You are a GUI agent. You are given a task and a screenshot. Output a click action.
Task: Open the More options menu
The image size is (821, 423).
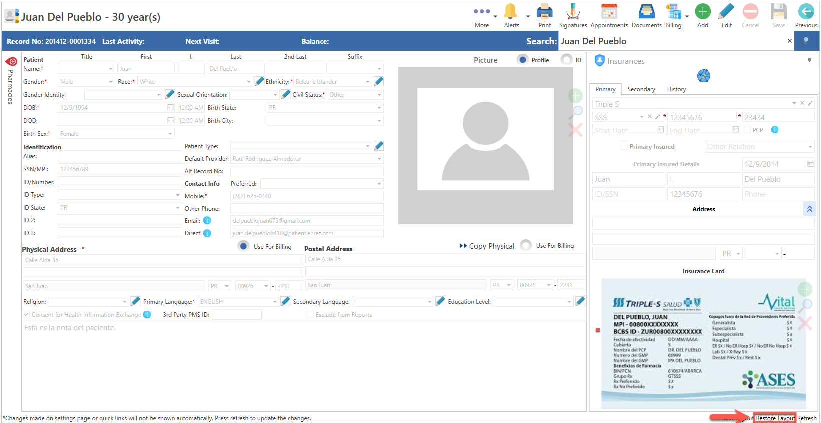482,16
